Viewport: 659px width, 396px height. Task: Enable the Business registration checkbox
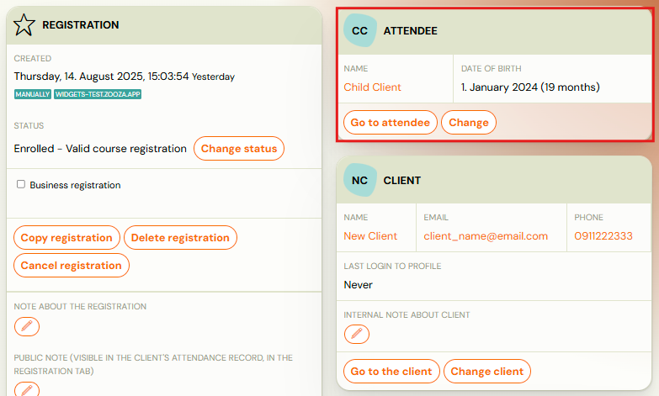pyautogui.click(x=21, y=184)
